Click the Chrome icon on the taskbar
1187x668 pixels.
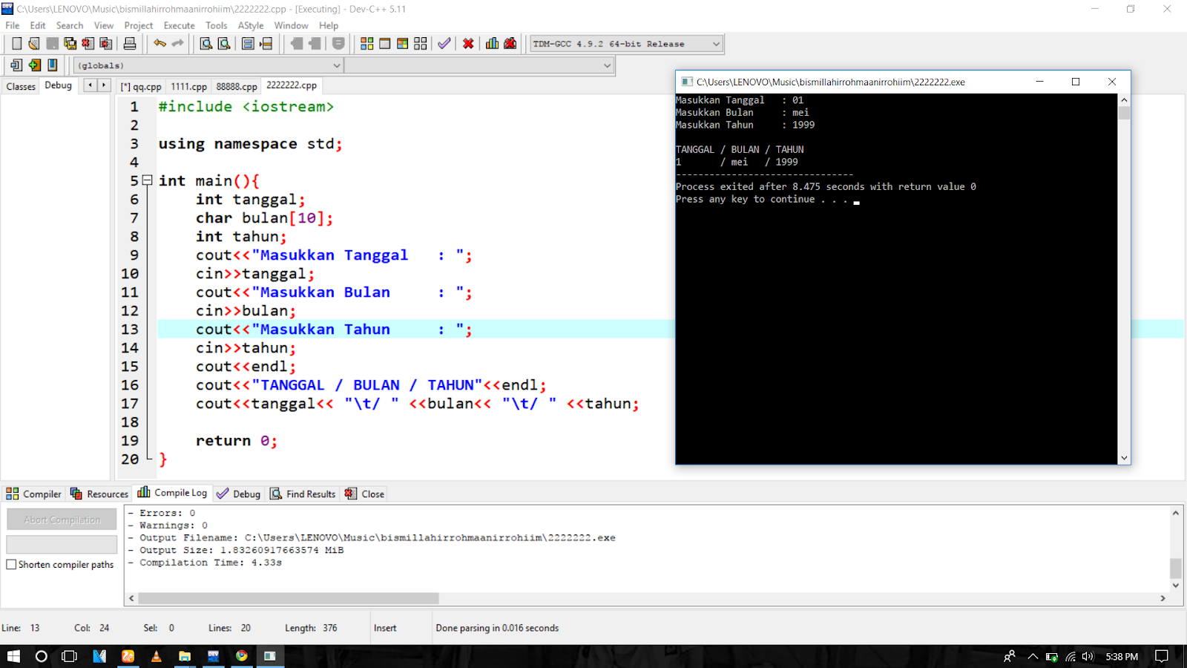click(242, 656)
